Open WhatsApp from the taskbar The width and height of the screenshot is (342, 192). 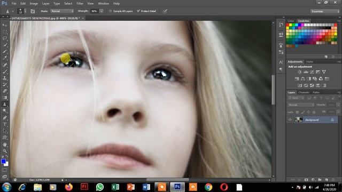100,187
